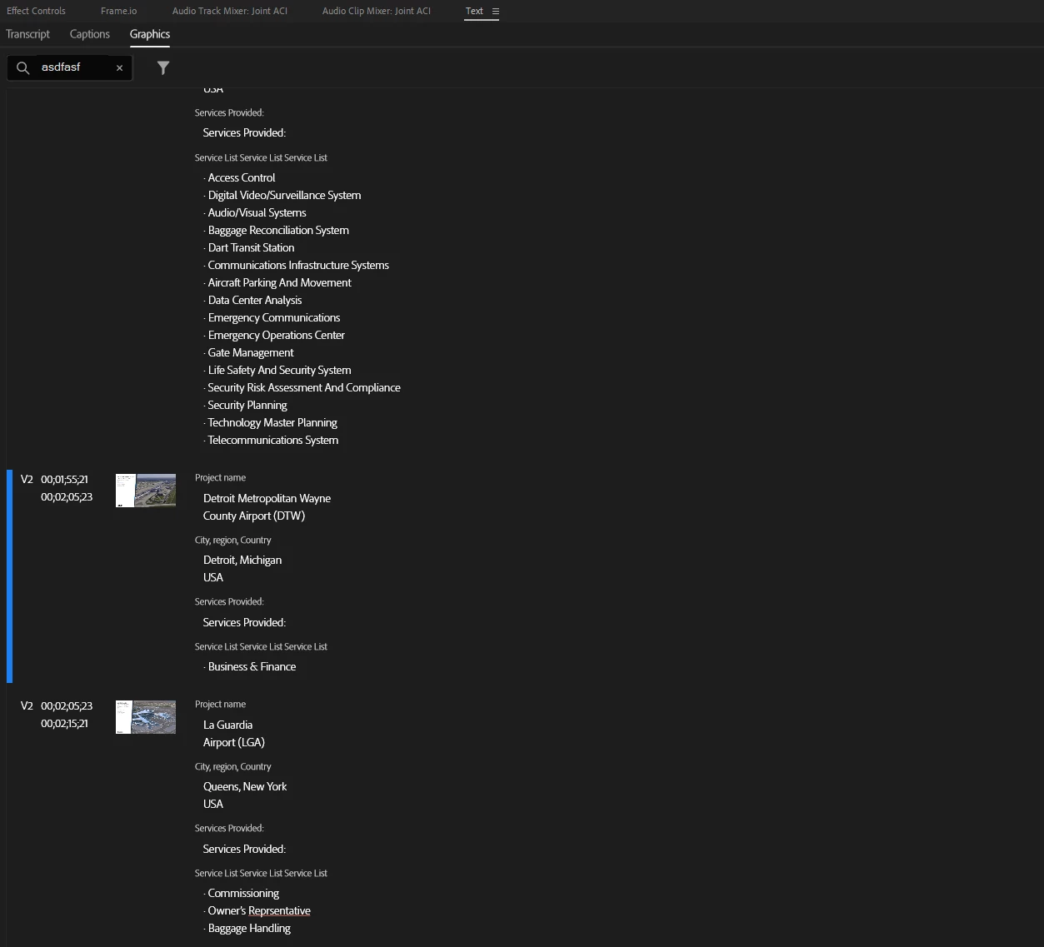Open Audio Track Mixer: Joint ACI tab

point(230,11)
